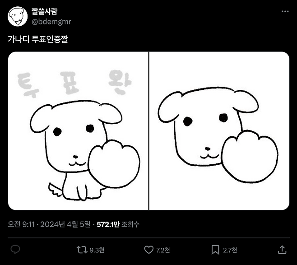Click the 2.7천 bookmark count
Screen dimensions: 297x265
click(x=230, y=250)
